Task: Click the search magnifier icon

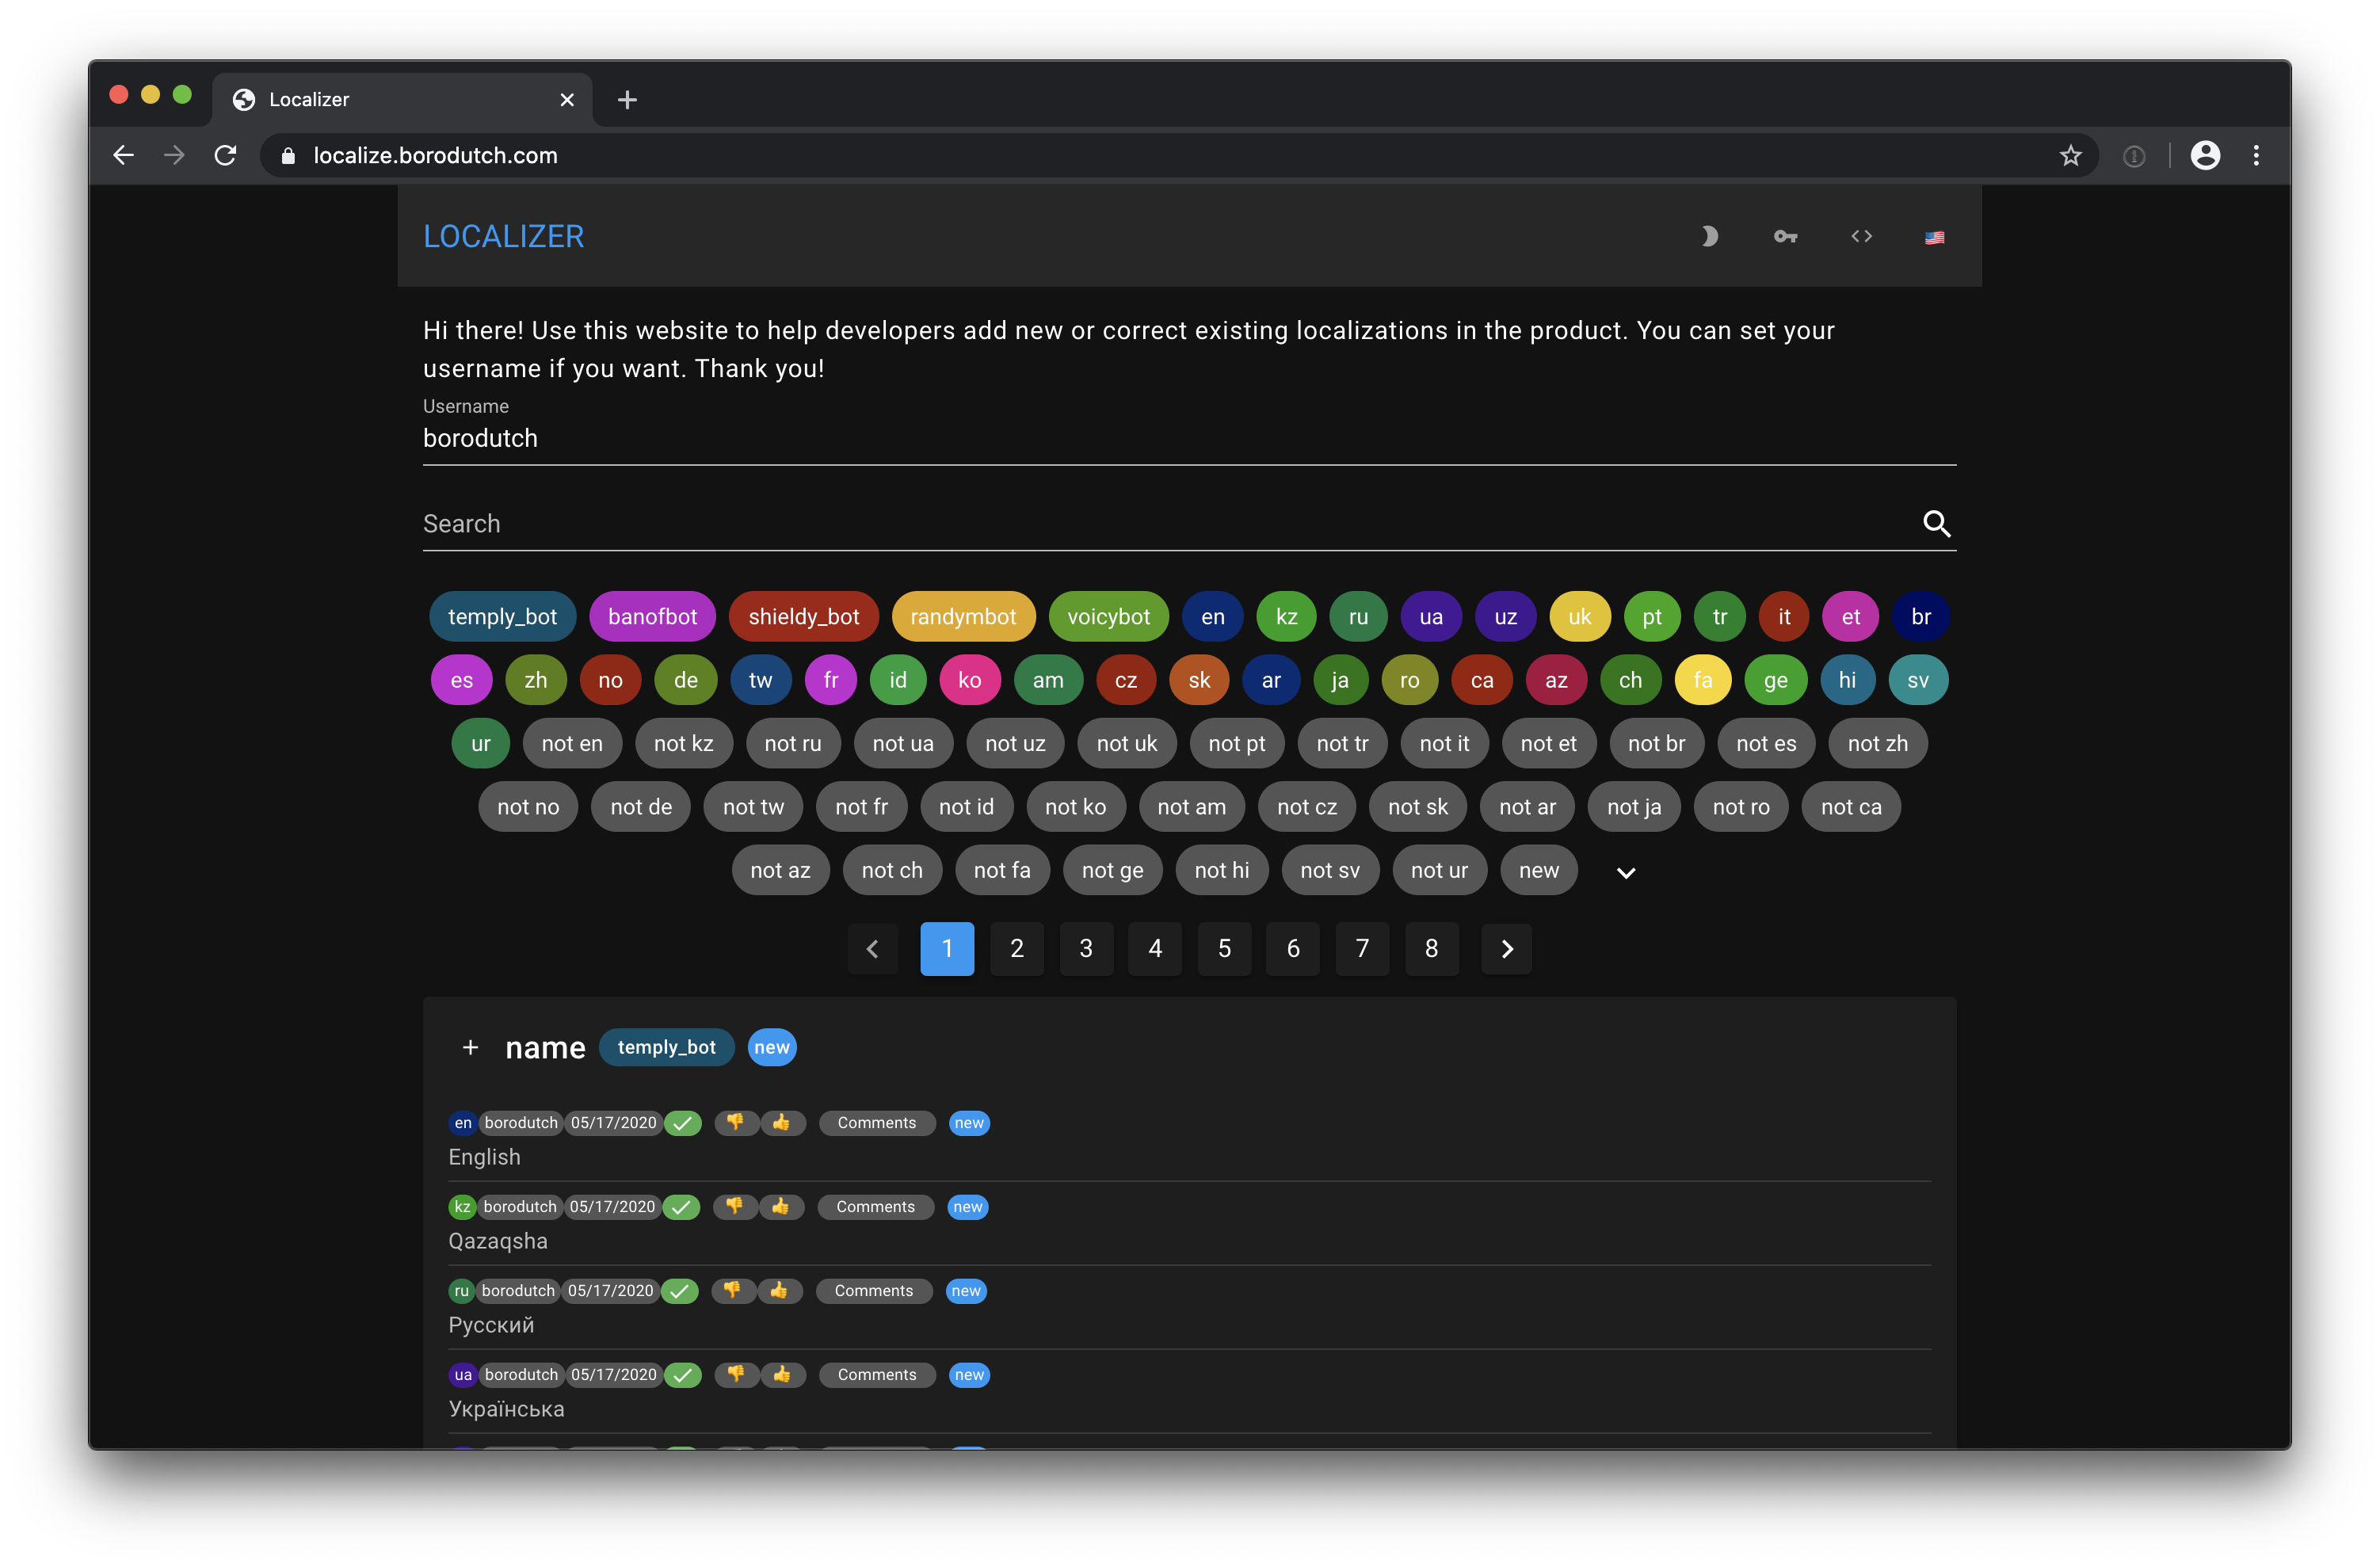Action: [x=1936, y=524]
